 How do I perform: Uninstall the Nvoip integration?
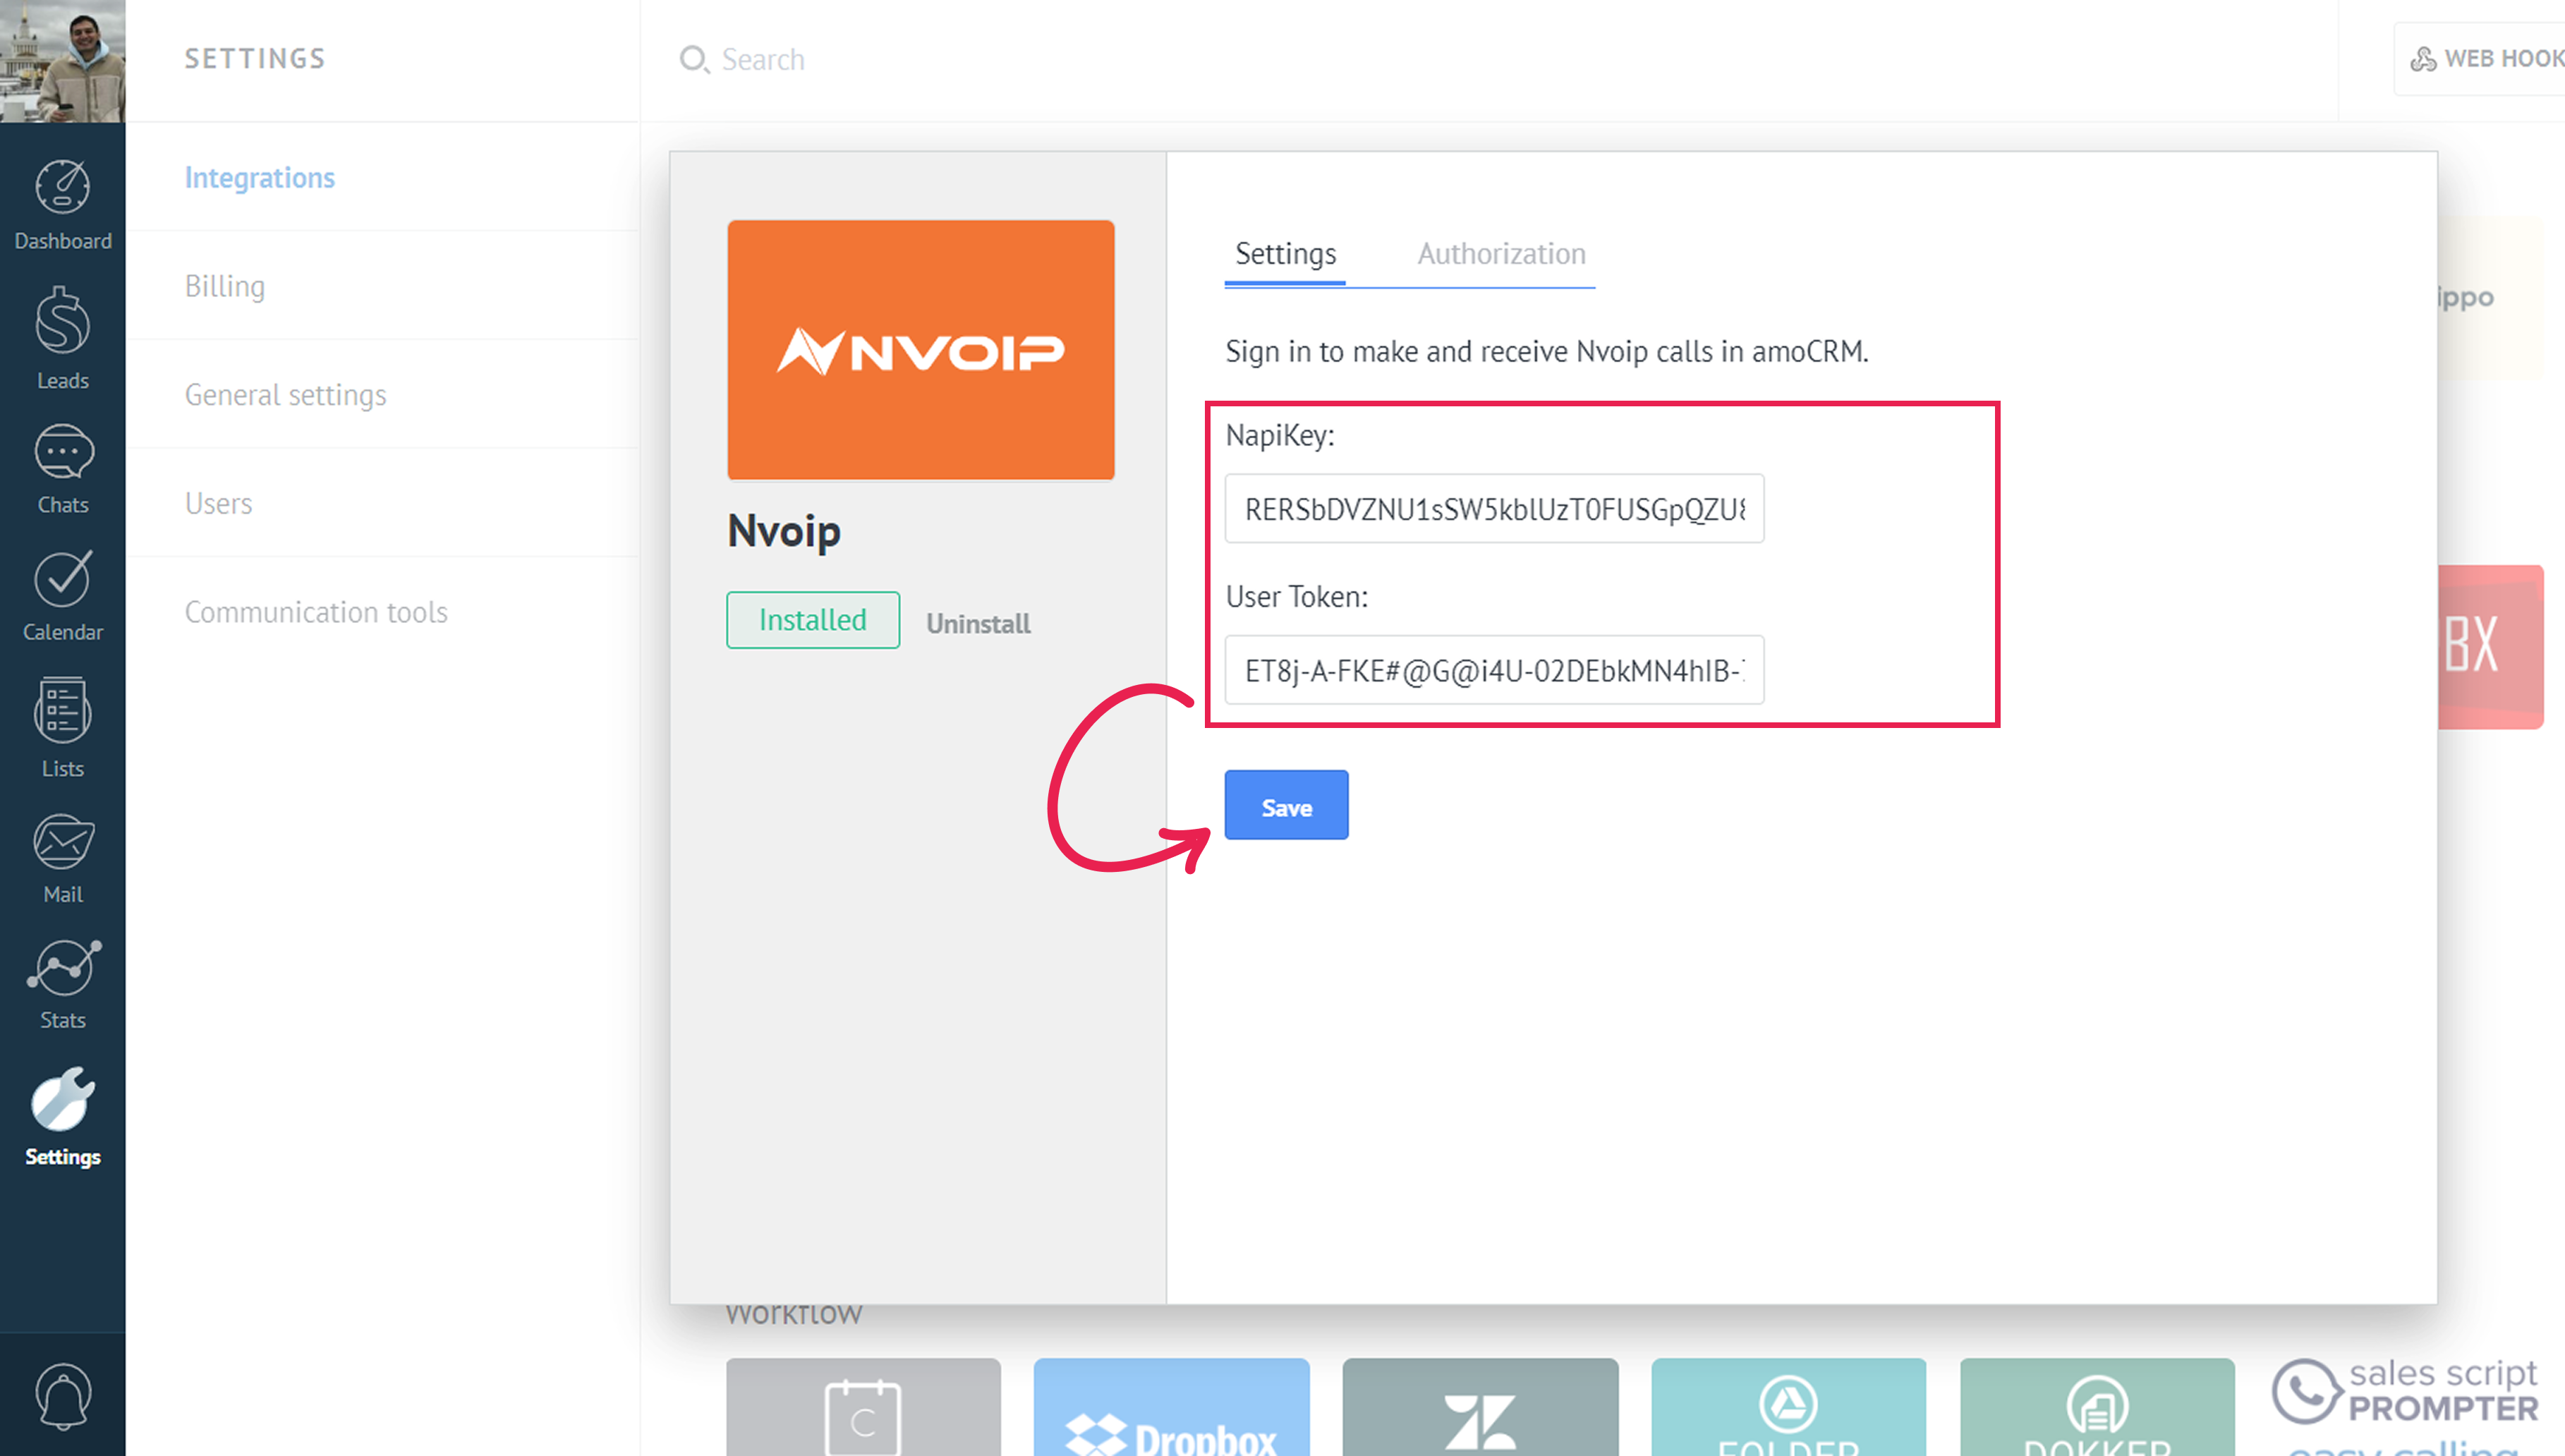pyautogui.click(x=978, y=624)
